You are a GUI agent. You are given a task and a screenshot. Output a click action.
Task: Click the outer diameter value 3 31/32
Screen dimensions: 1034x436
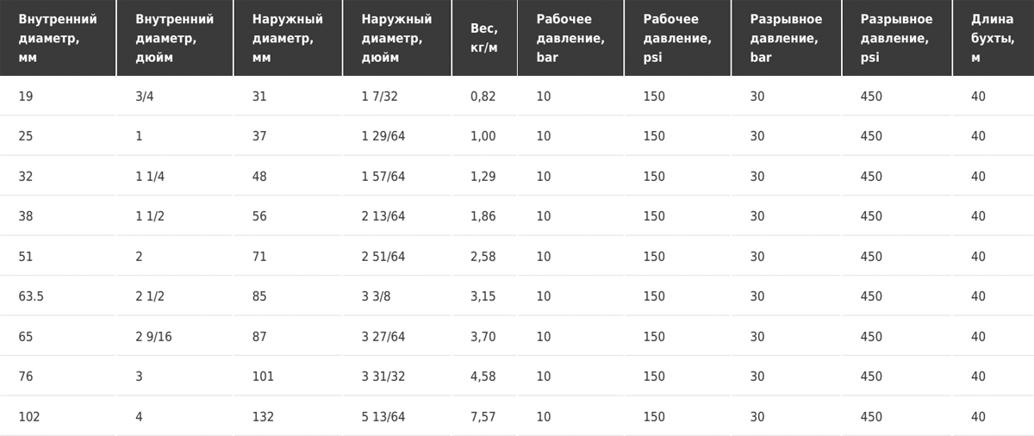[x=383, y=377]
